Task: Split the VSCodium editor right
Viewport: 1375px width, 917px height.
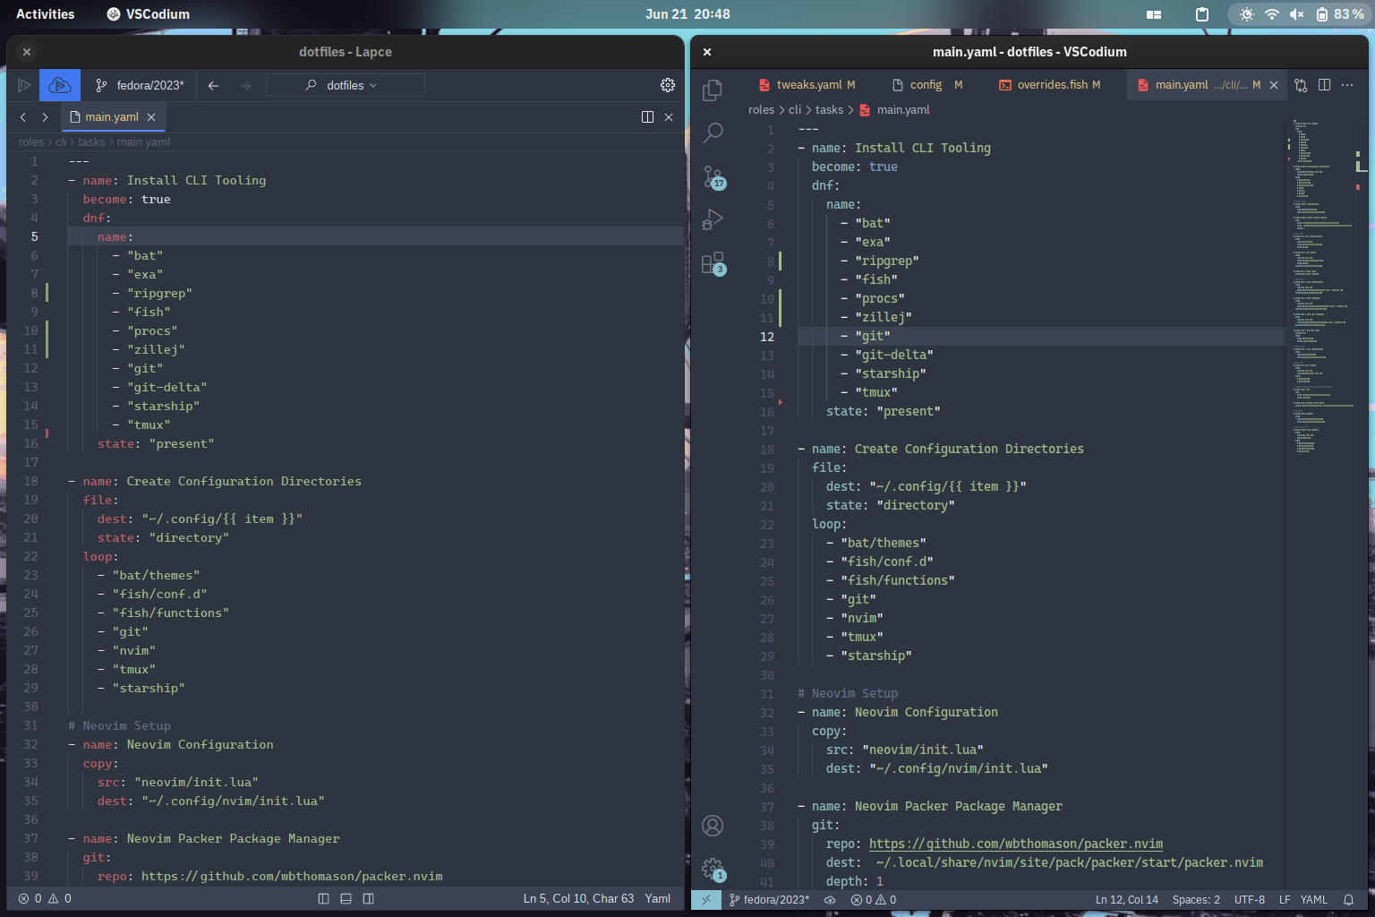Action: (x=1324, y=85)
